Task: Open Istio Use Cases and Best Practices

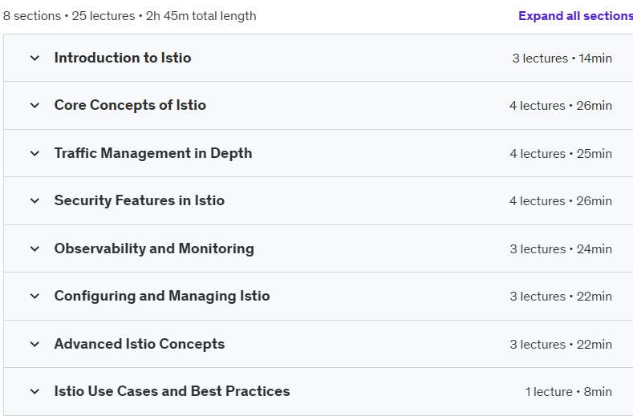Action: [172, 391]
